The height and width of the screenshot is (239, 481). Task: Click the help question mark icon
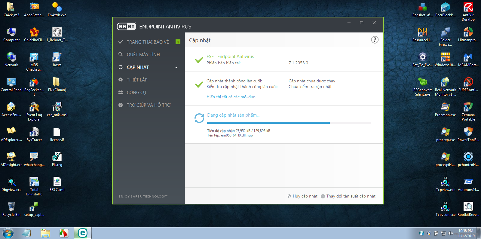click(x=375, y=40)
